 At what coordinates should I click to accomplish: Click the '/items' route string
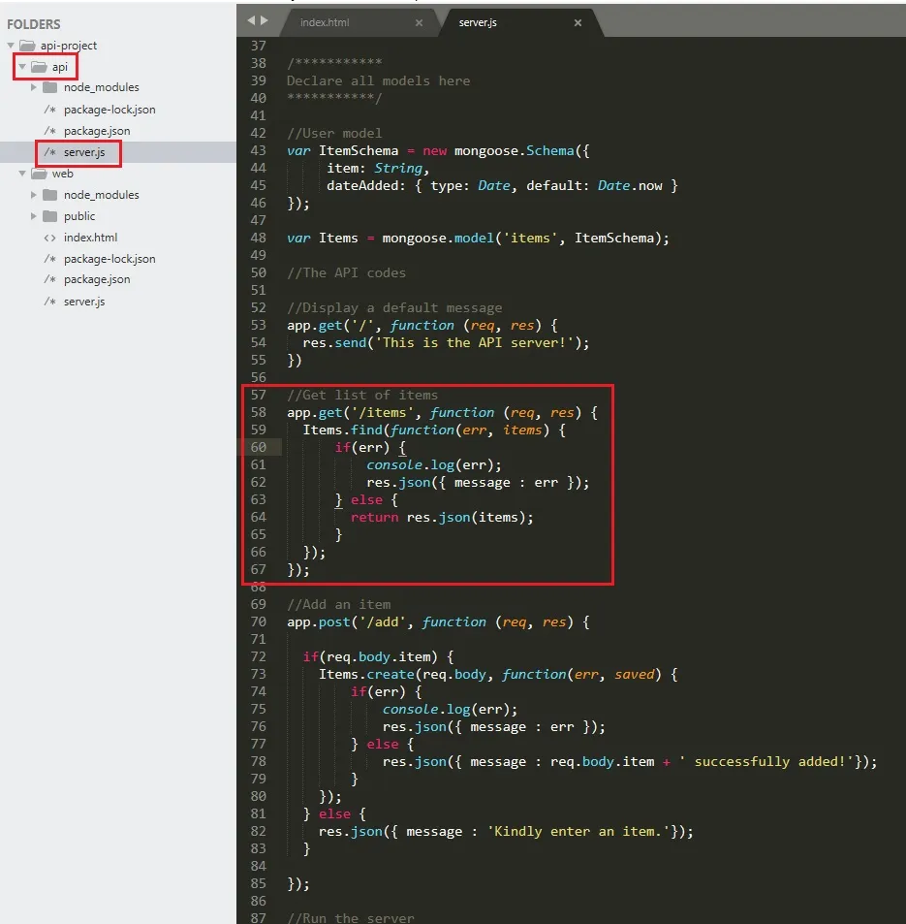click(383, 412)
